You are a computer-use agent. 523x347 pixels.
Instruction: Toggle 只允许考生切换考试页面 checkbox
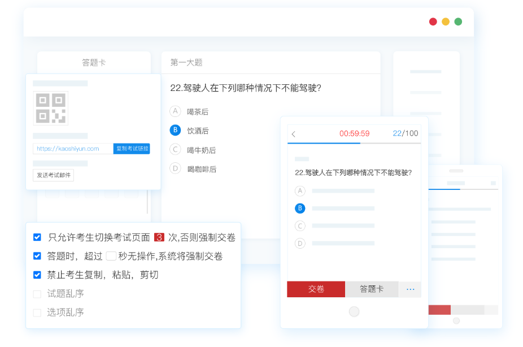[37, 237]
